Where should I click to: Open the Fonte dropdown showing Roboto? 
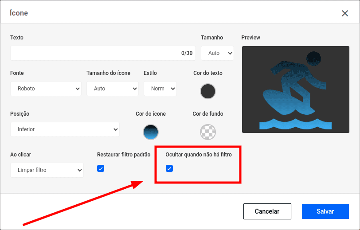click(46, 89)
